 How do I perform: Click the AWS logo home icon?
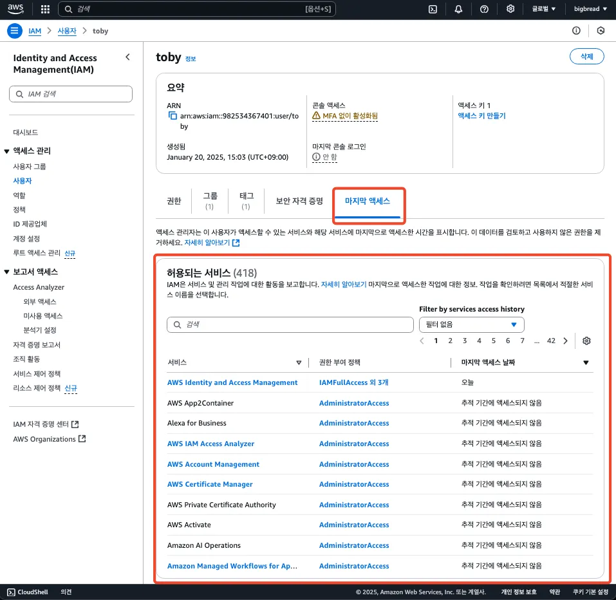tap(15, 8)
